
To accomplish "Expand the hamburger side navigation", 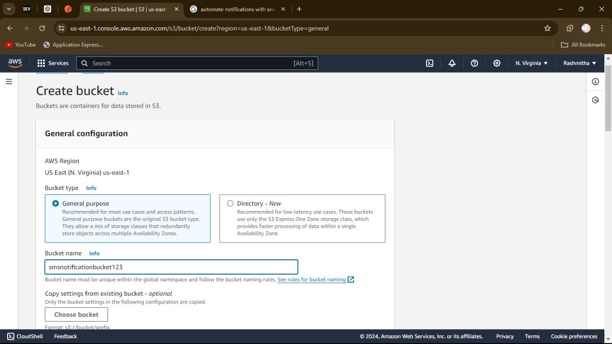I will click(9, 82).
